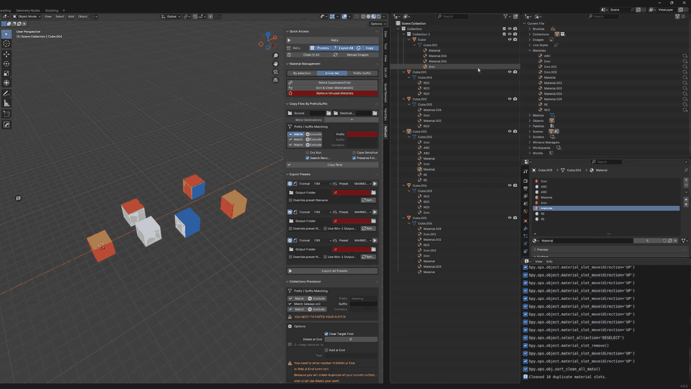Open the Add menu in viewport header

pyautogui.click(x=71, y=17)
